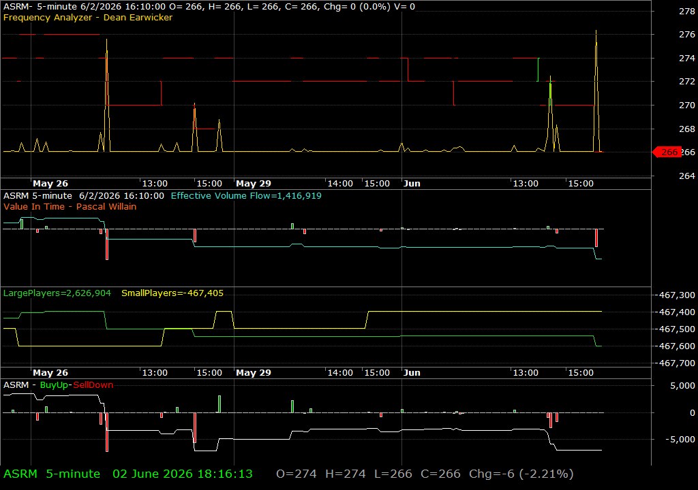Click the C=266 status bar value
The width and height of the screenshot is (698, 490).
(x=441, y=474)
